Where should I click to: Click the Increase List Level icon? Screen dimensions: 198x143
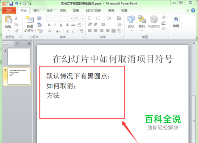pyautogui.click(x=95, y=24)
